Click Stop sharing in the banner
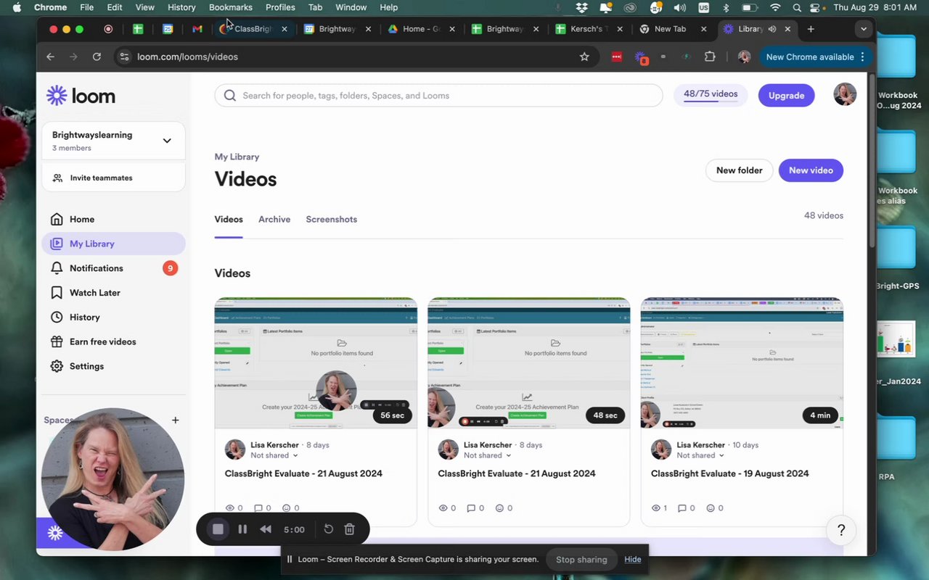Viewport: 929px width, 580px height. click(581, 559)
